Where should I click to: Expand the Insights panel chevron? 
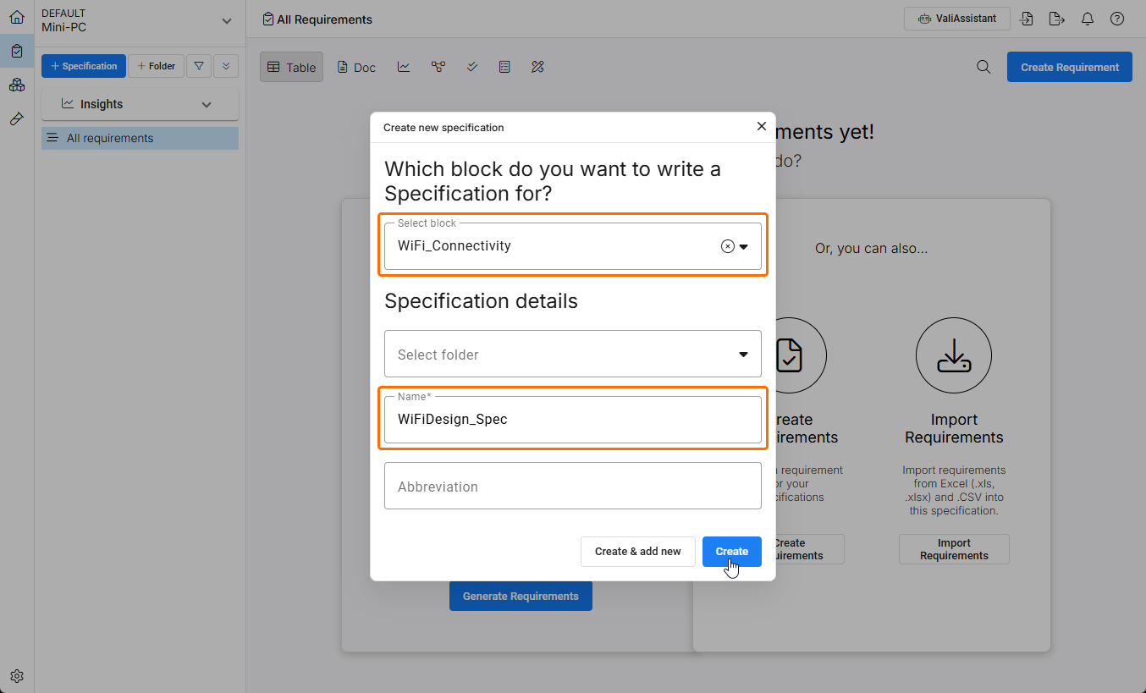[x=207, y=104]
